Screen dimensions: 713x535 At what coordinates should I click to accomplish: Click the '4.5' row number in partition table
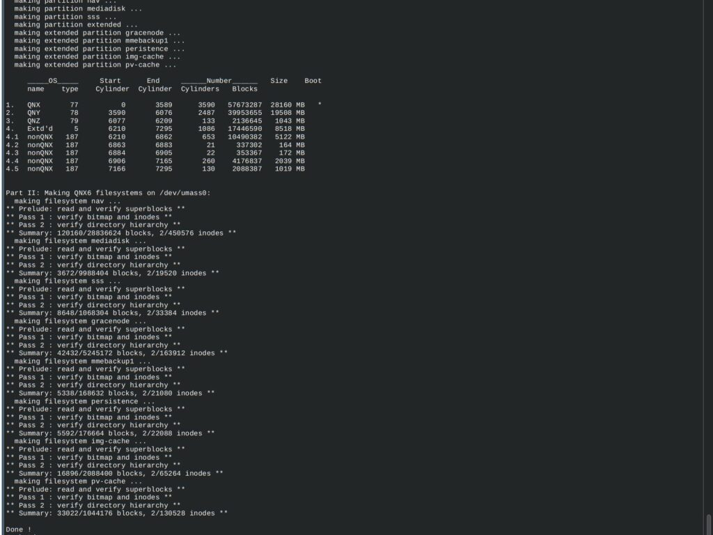[x=13, y=169]
